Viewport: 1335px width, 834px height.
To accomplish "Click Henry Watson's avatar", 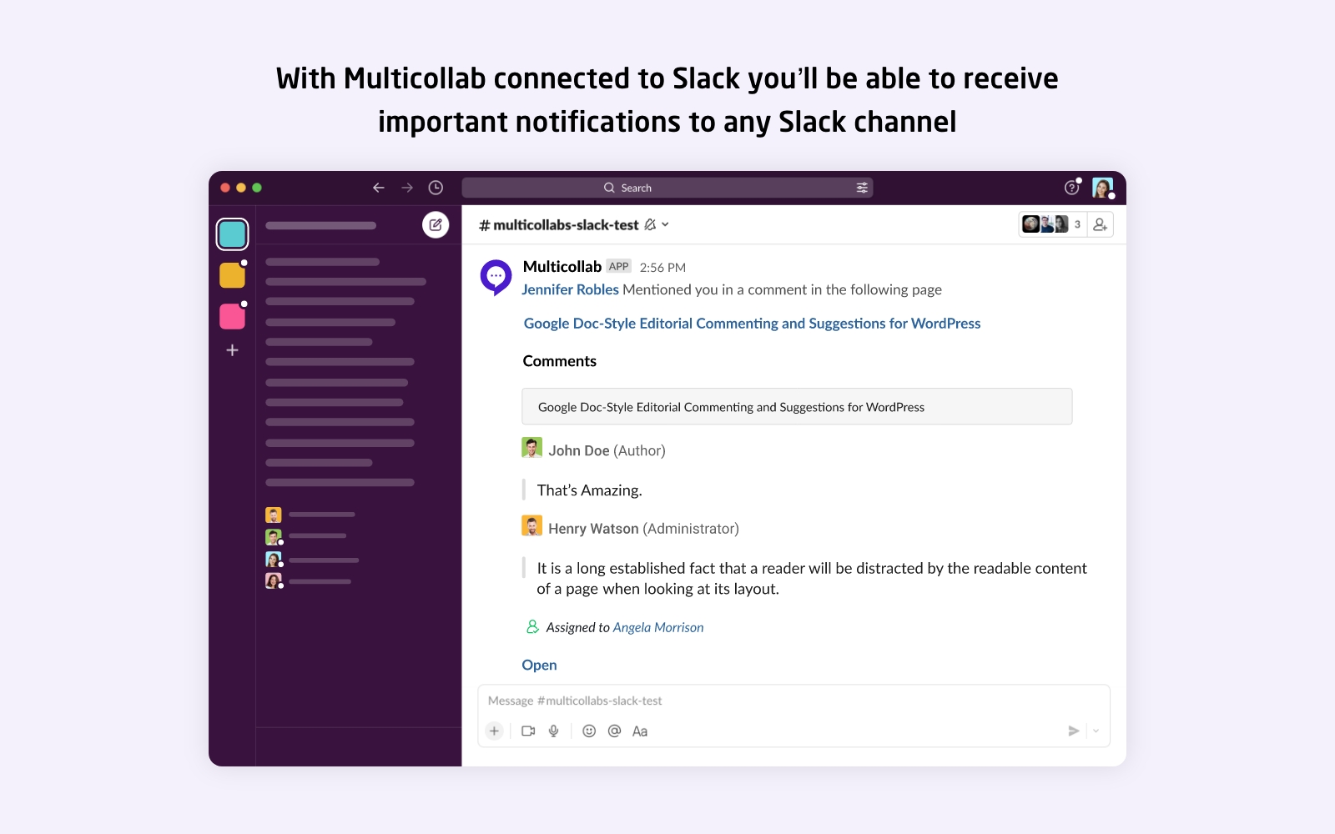I will [x=531, y=525].
